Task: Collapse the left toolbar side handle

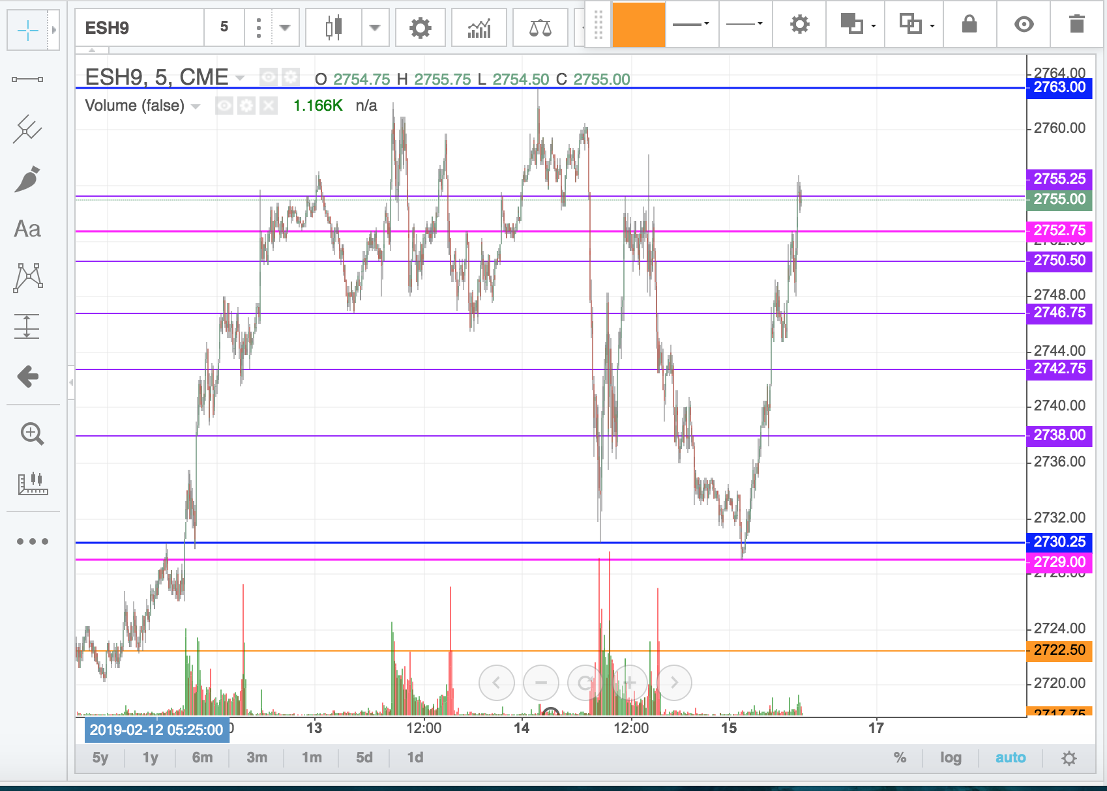Action: 71,382
